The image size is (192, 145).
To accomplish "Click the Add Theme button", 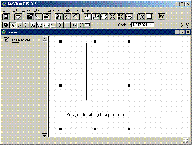I will [18, 17].
